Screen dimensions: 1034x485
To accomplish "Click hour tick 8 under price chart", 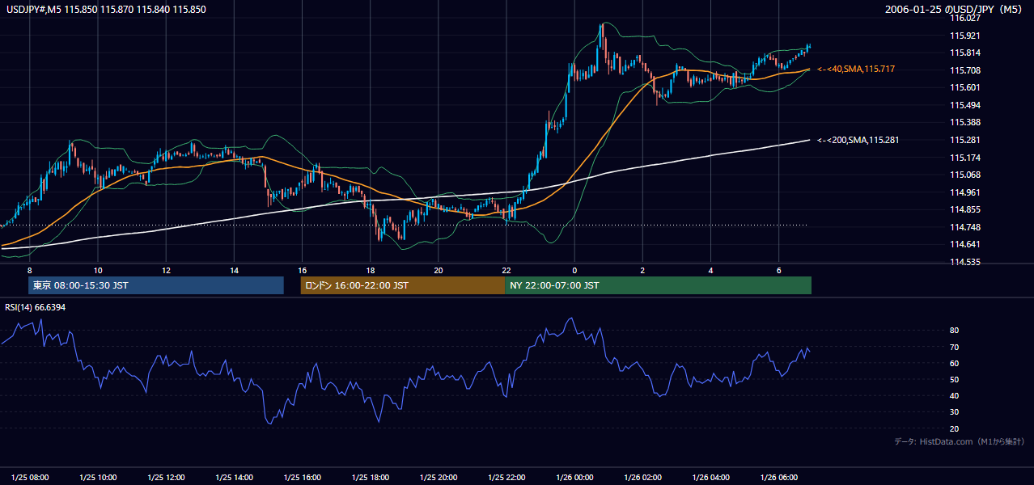I will tap(30, 270).
